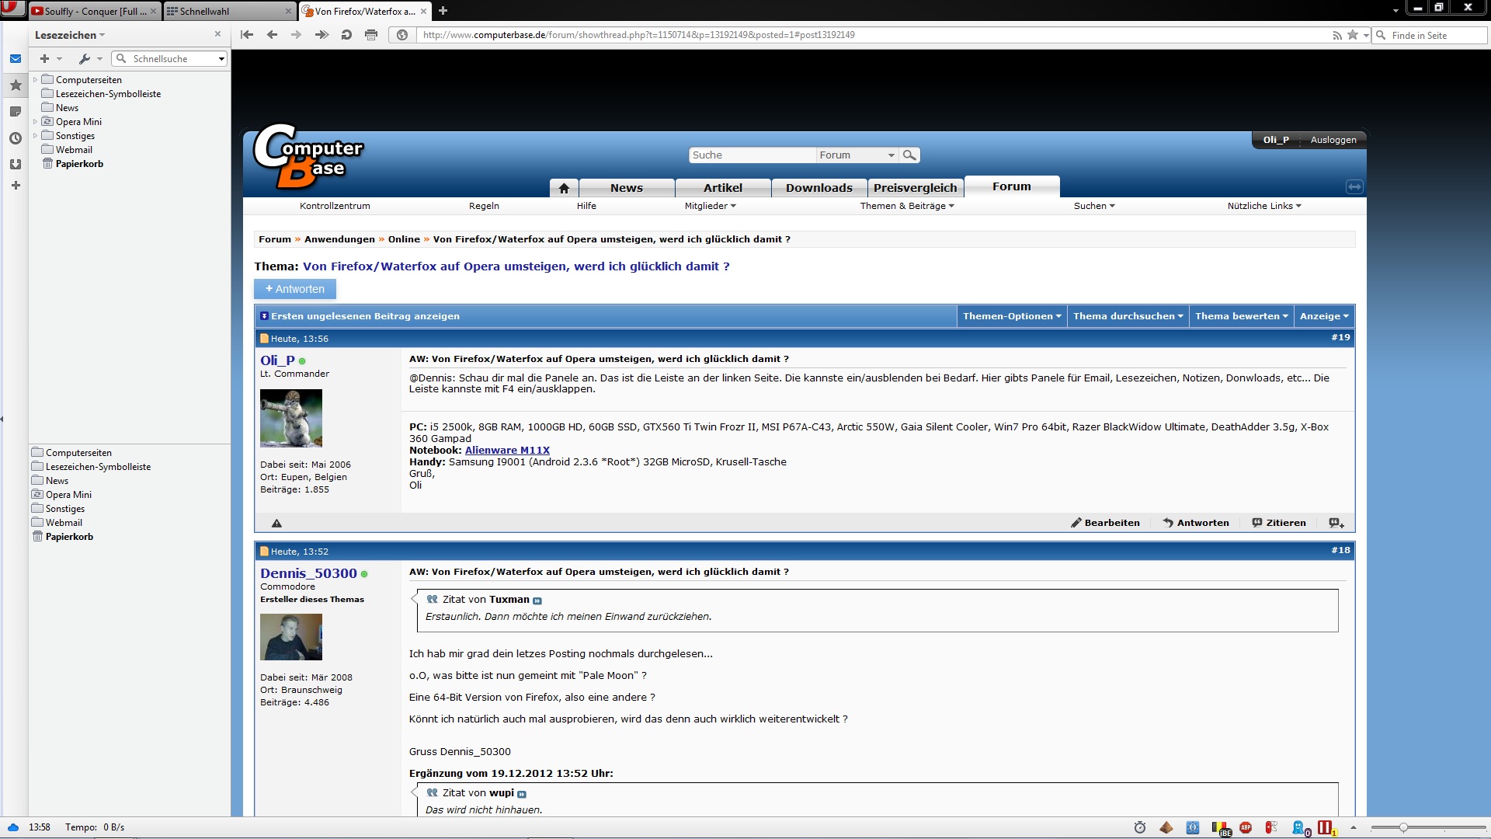Open the Mail panel in sidebar
Viewport: 1491px width, 839px height.
point(15,59)
